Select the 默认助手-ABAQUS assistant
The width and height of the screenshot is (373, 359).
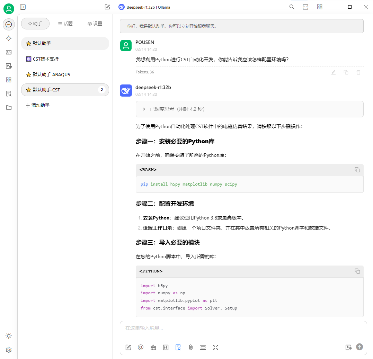(51, 74)
